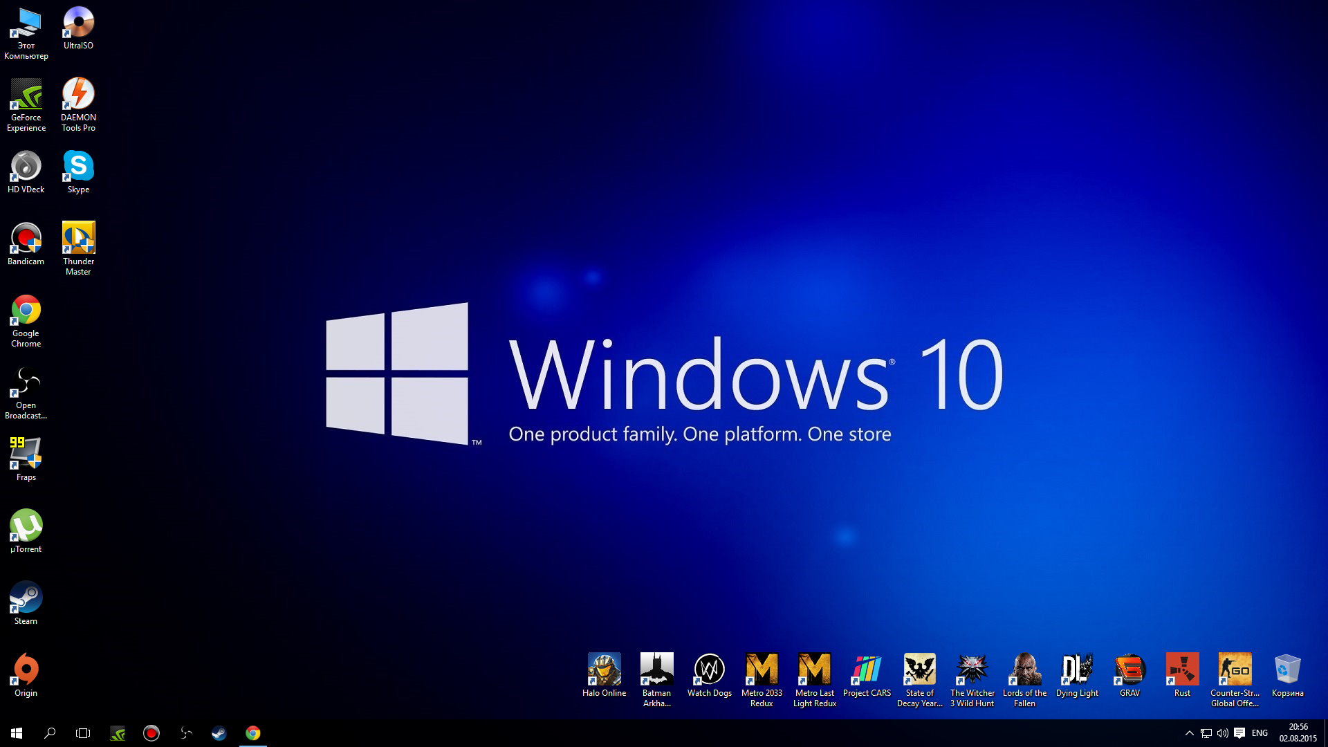Change the ENG input language

(1260, 733)
